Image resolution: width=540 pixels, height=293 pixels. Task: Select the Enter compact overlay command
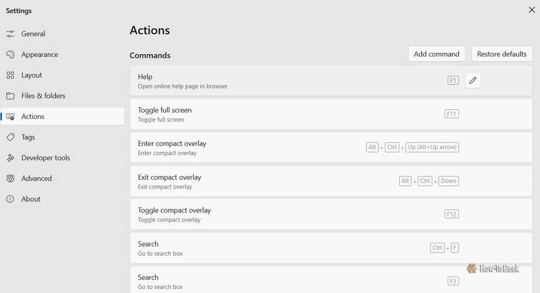pyautogui.click(x=331, y=148)
